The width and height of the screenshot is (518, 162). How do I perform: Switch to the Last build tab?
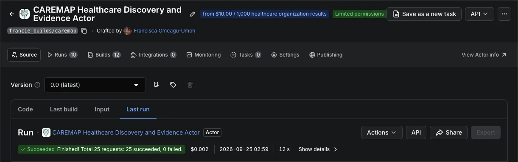[x=64, y=109]
